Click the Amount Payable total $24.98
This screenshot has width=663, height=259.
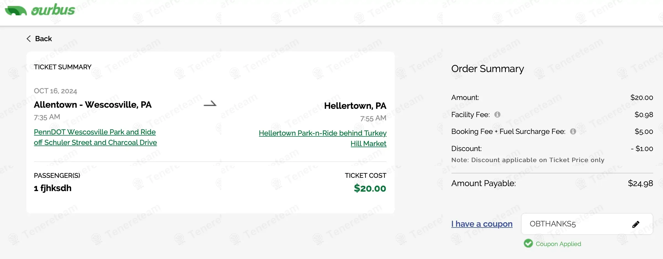(640, 183)
